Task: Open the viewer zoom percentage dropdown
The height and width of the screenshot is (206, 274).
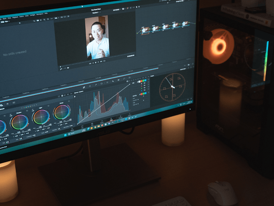Action: pos(56,18)
